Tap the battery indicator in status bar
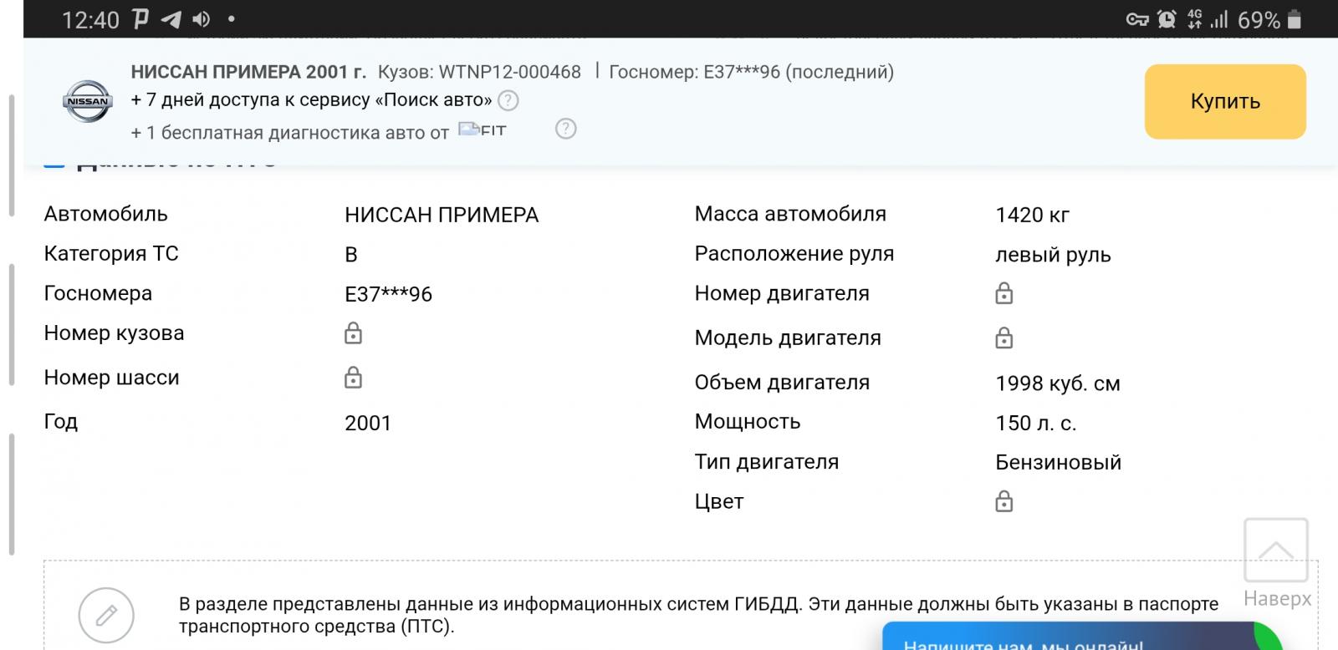The width and height of the screenshot is (1338, 650). [x=1295, y=19]
